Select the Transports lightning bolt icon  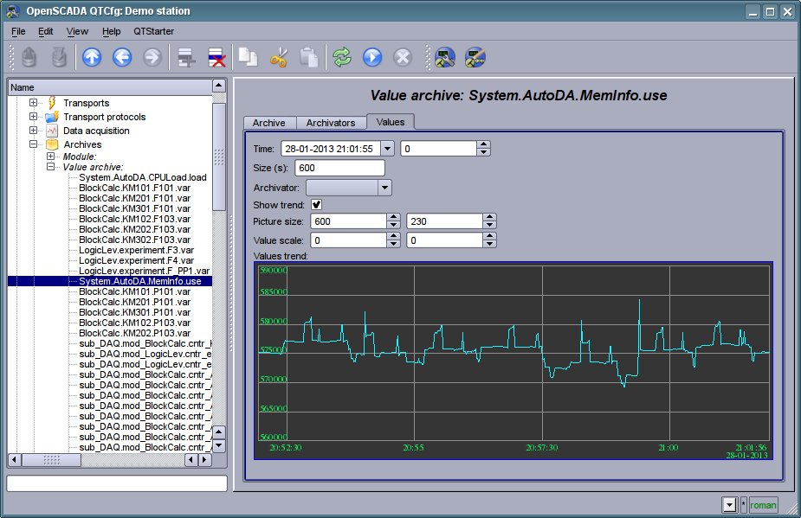pos(52,103)
